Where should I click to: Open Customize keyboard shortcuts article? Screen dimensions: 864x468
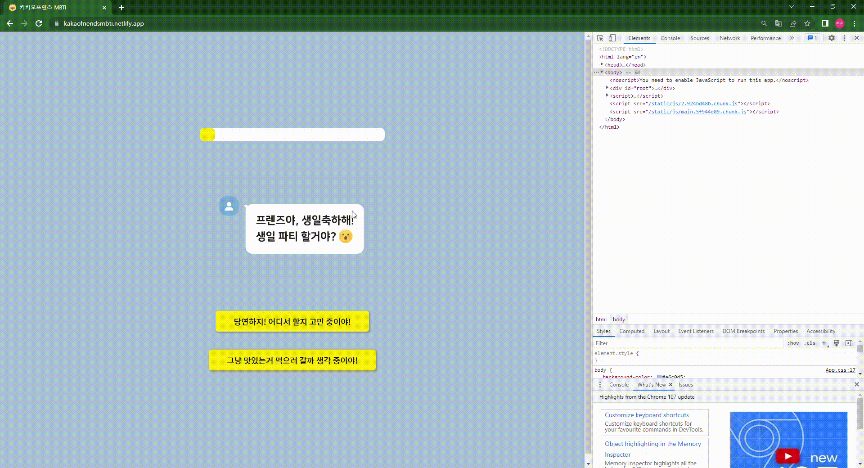(x=647, y=415)
